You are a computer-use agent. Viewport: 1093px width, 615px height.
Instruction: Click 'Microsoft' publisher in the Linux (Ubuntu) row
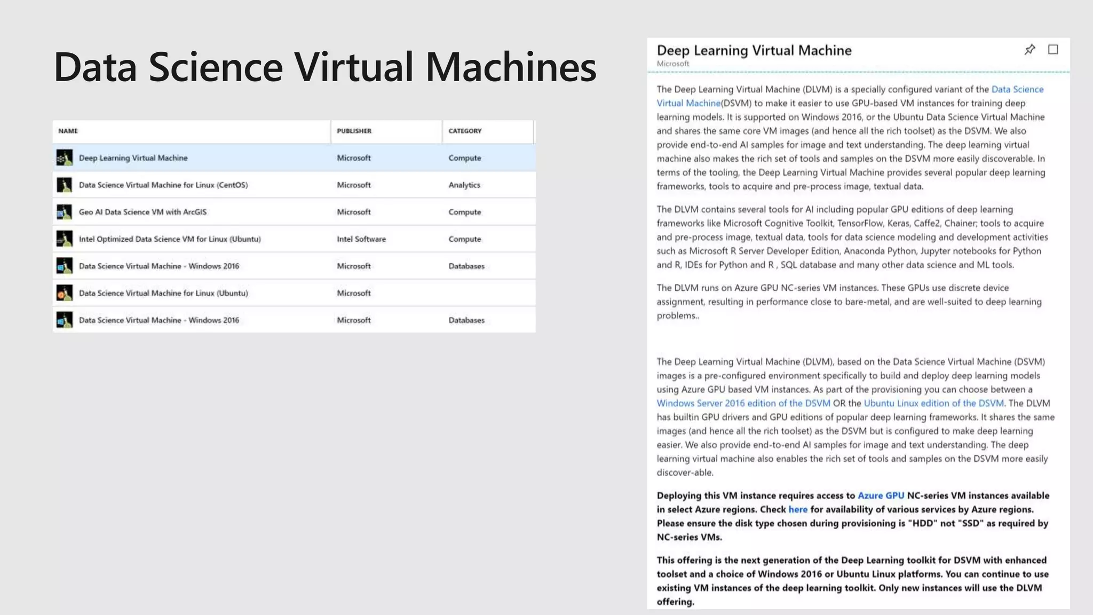(x=354, y=293)
